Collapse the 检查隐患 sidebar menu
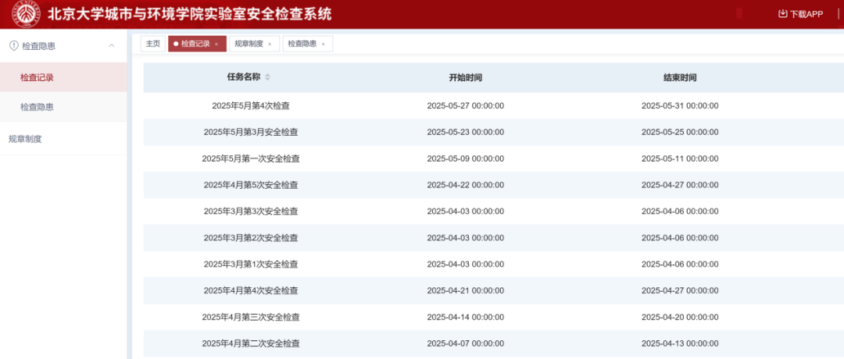The width and height of the screenshot is (844, 359). click(x=112, y=46)
